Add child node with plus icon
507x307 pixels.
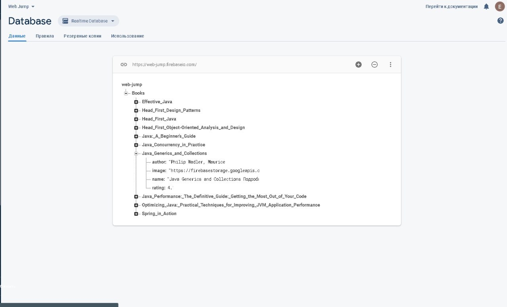[358, 64]
